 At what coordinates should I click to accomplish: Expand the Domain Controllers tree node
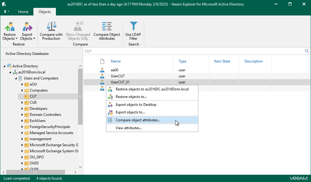pyautogui.click(x=22, y=115)
